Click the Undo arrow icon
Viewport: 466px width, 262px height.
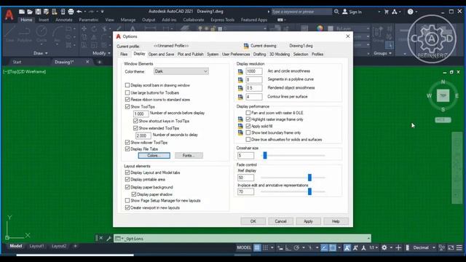pos(79,12)
